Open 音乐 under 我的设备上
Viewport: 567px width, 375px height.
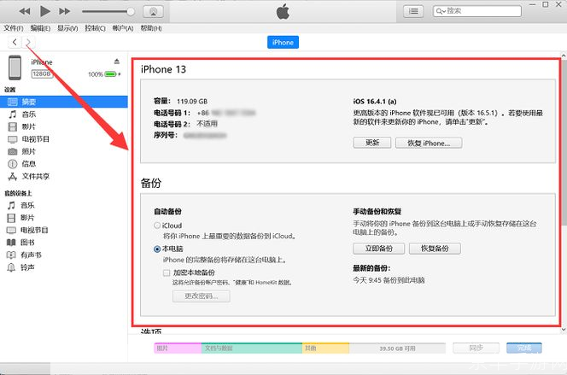(x=27, y=205)
